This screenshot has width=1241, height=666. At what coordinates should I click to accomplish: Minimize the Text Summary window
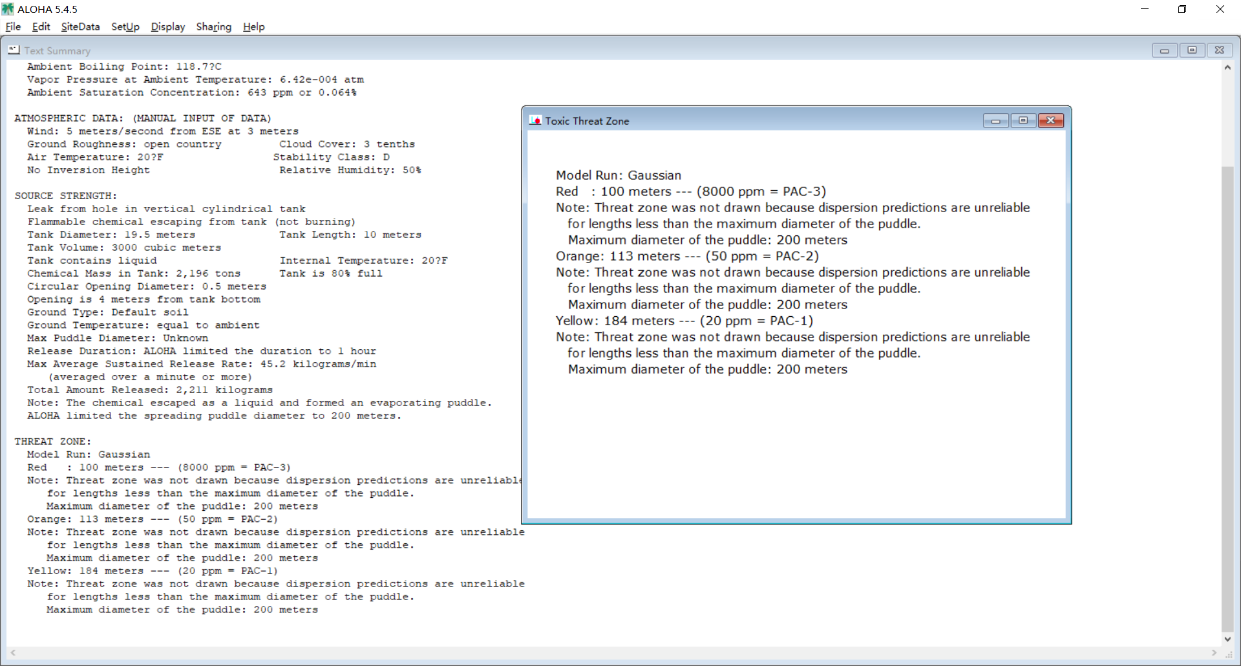coord(1165,50)
